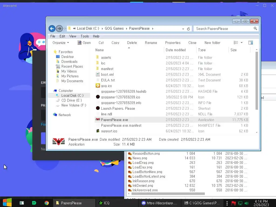Image resolution: width=276 pixels, height=207 pixels.
Task: Select My Documents in the sidebar
Action: [x=72, y=81]
